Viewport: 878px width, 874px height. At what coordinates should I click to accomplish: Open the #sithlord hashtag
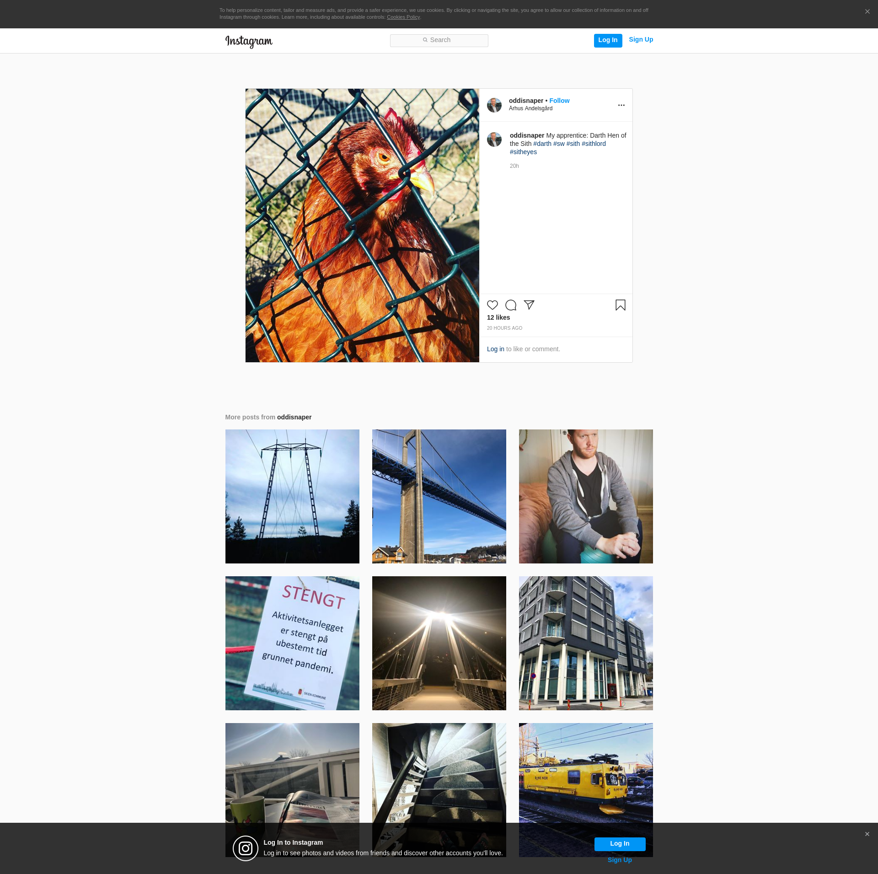[x=594, y=144]
